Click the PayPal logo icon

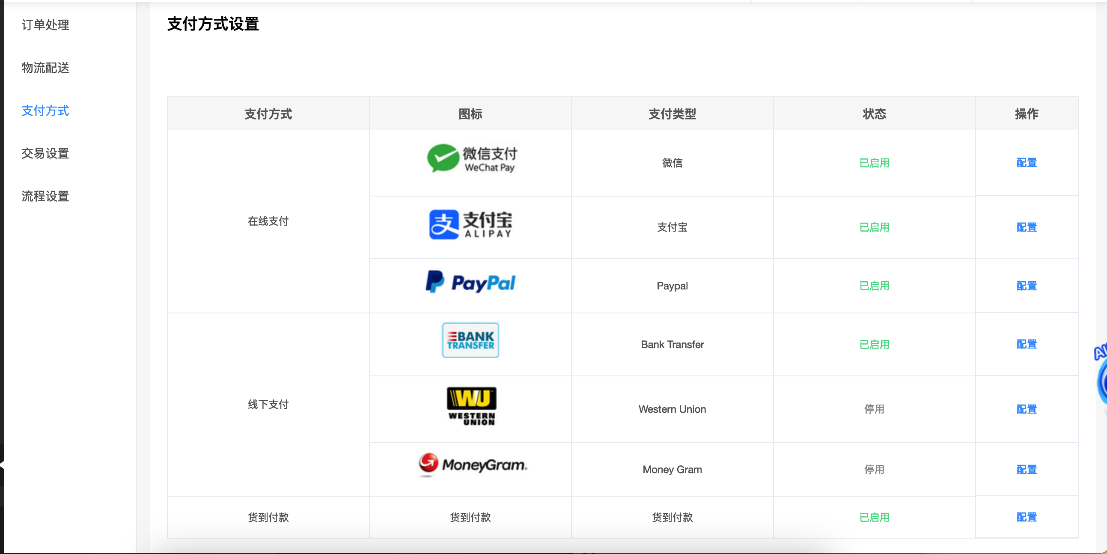tap(470, 283)
